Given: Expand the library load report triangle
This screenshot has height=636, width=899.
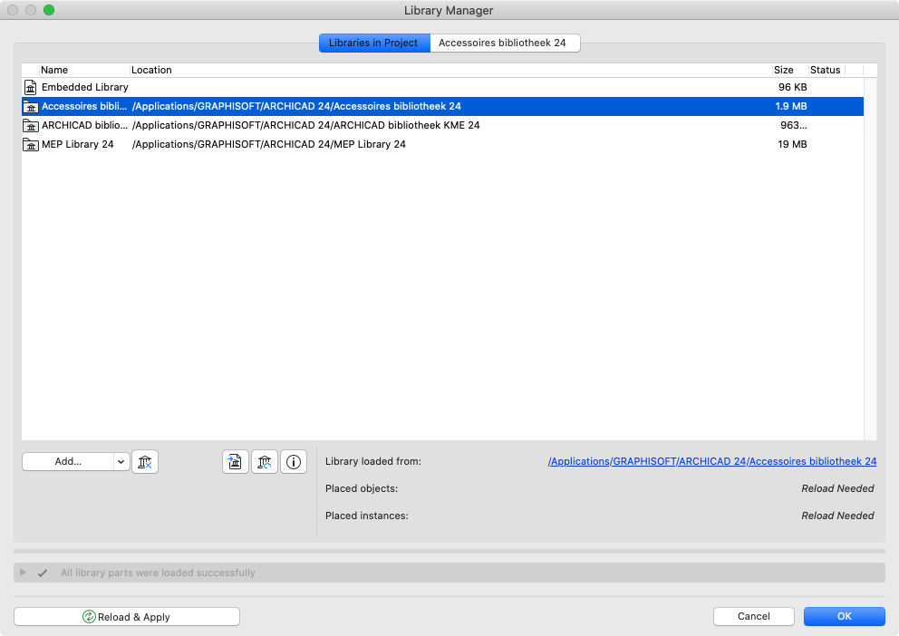Looking at the screenshot, I should [23, 573].
